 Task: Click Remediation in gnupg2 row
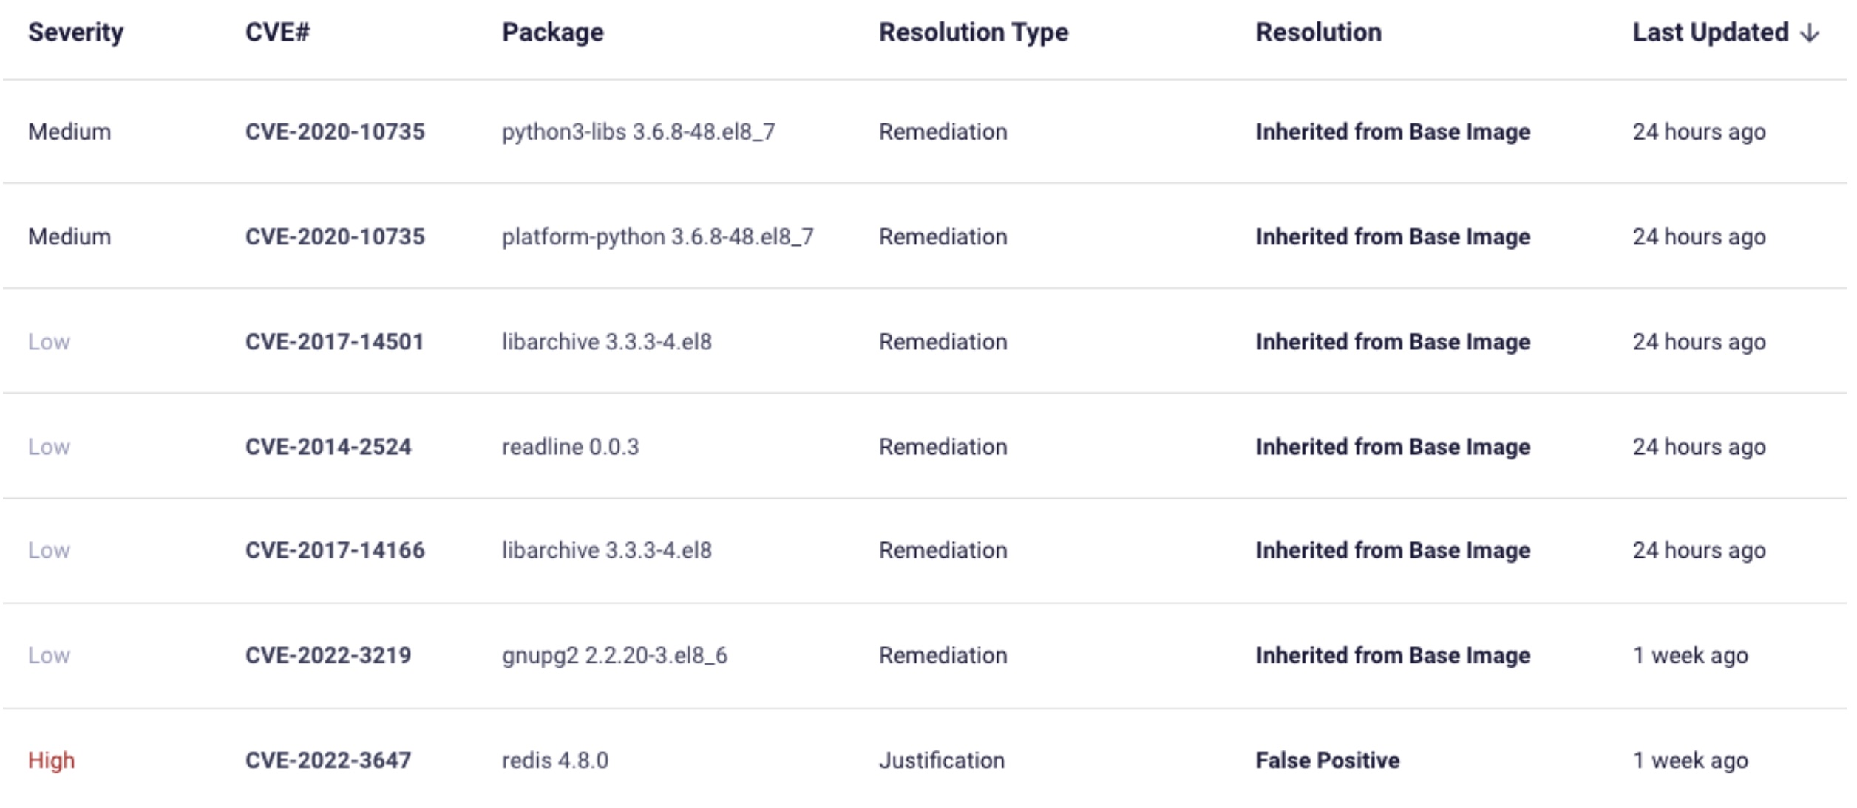pos(943,654)
